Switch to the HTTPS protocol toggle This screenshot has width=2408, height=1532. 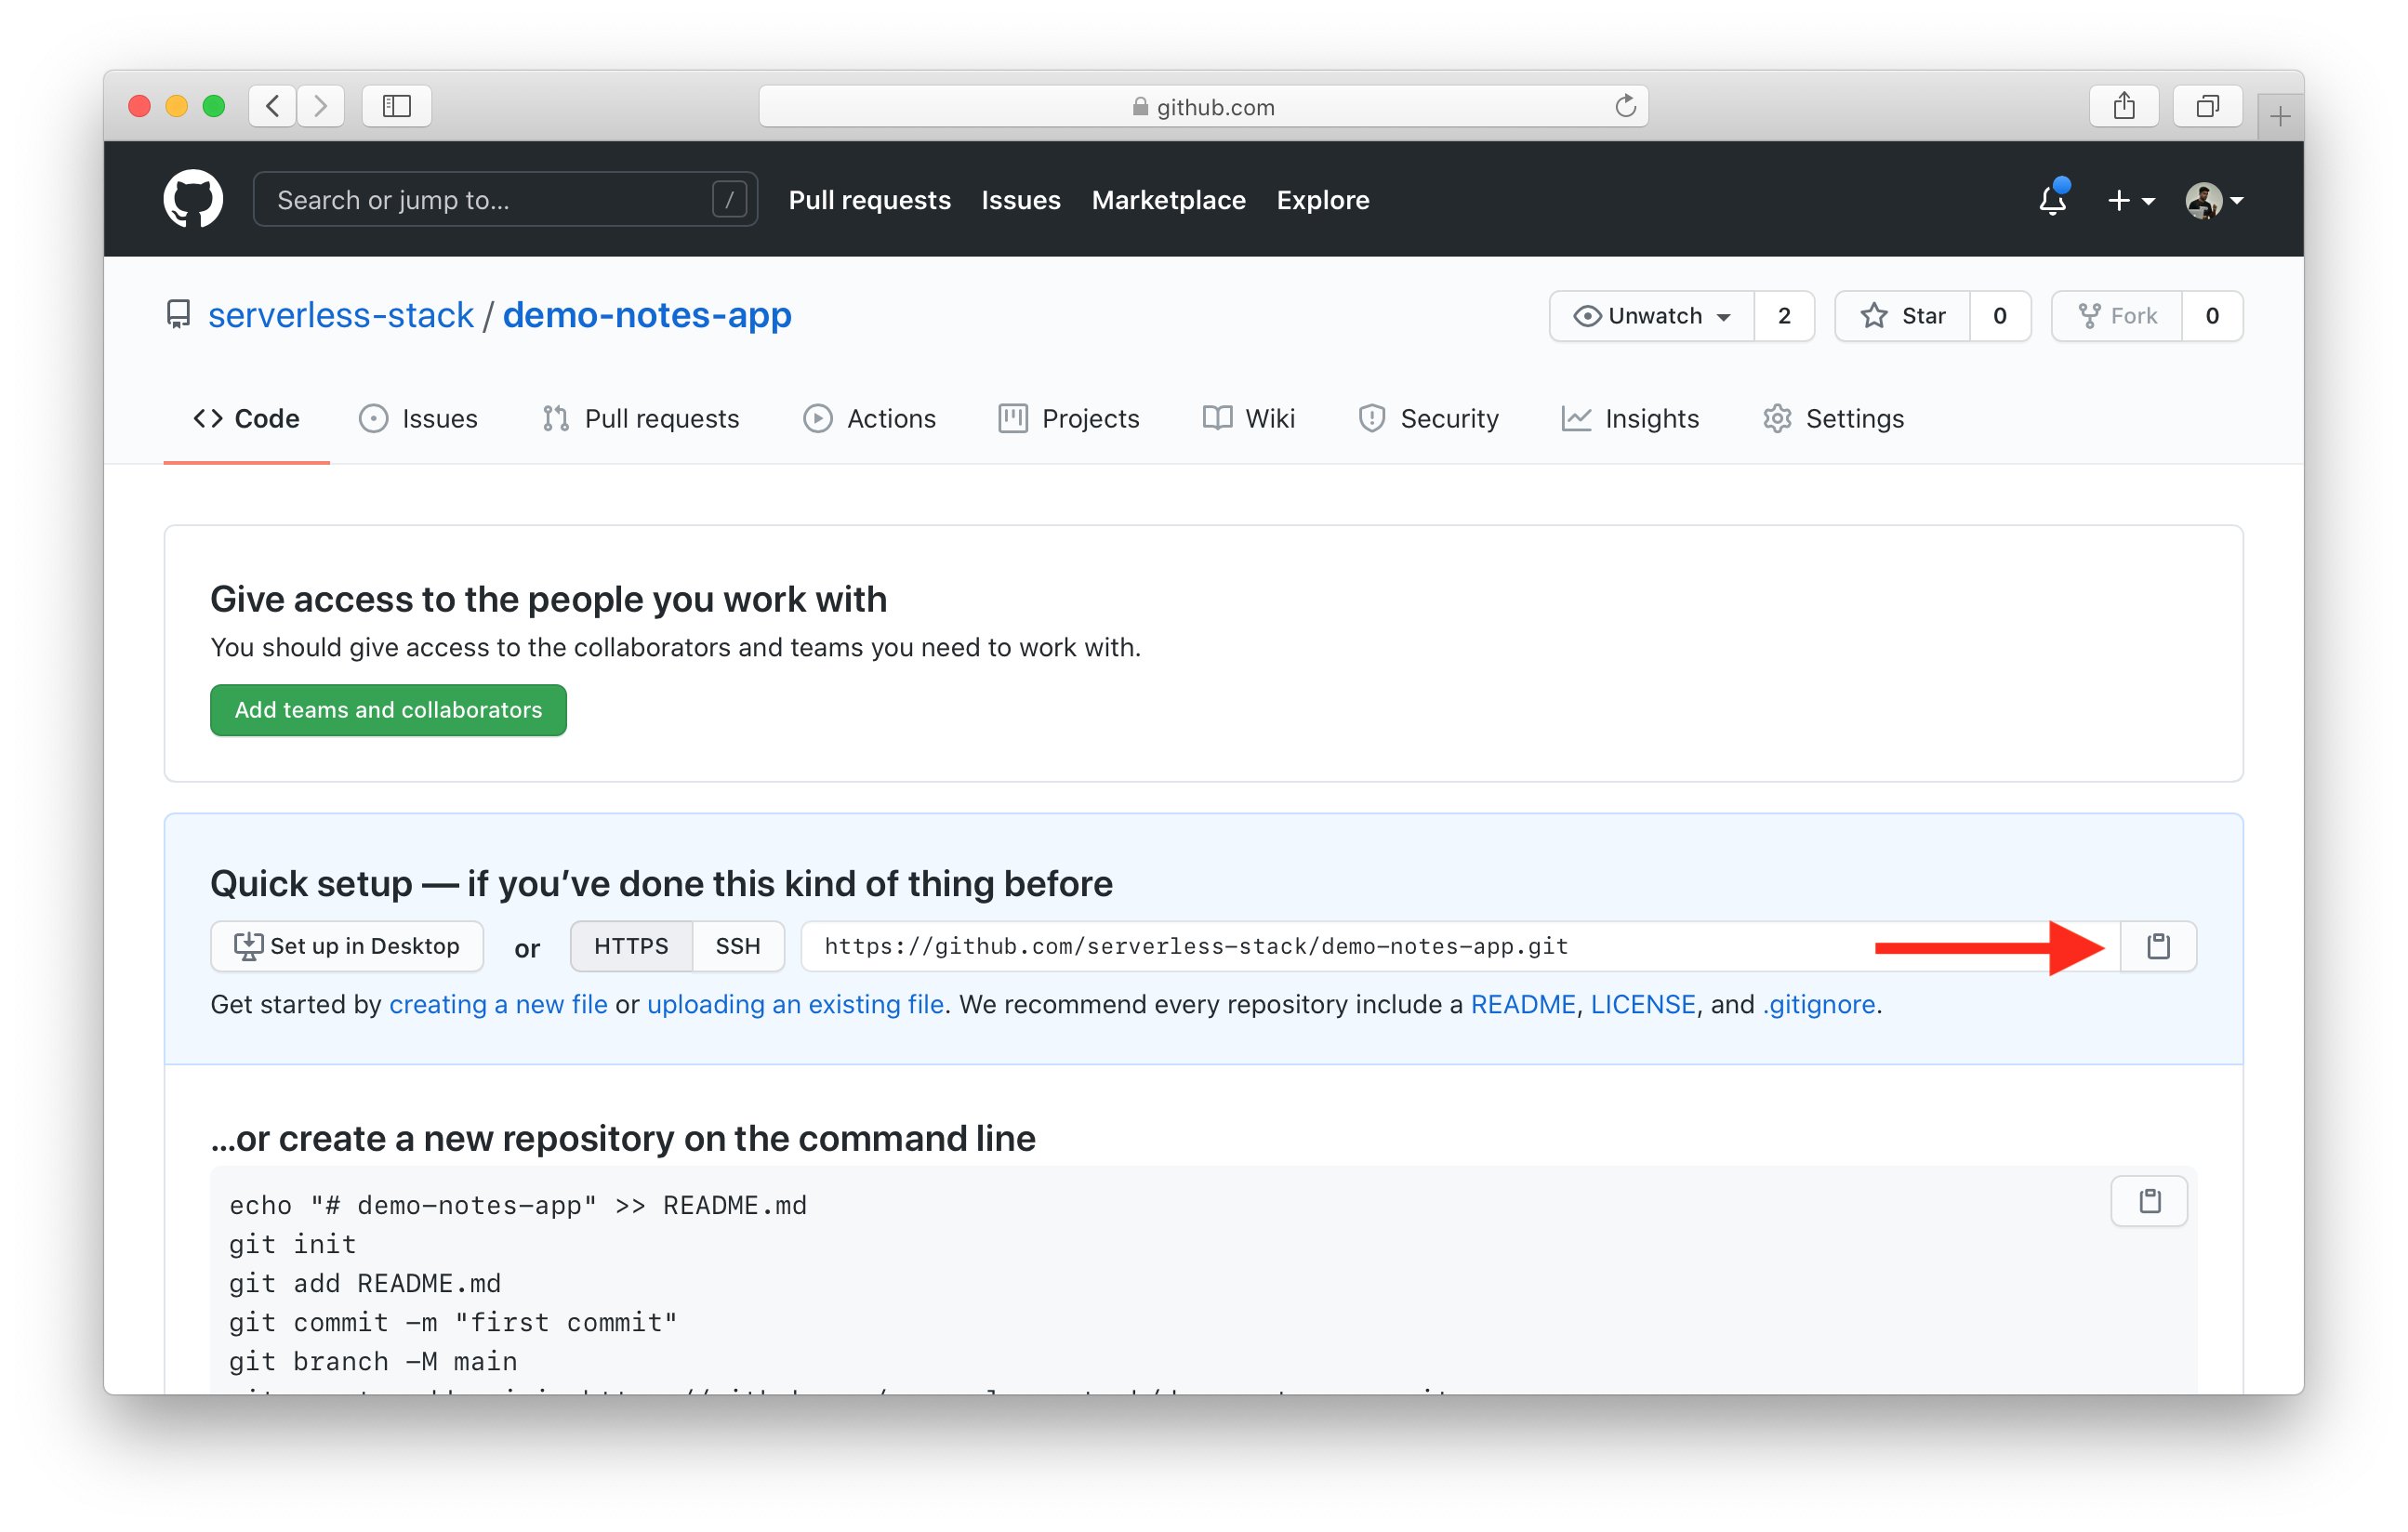pos(627,945)
